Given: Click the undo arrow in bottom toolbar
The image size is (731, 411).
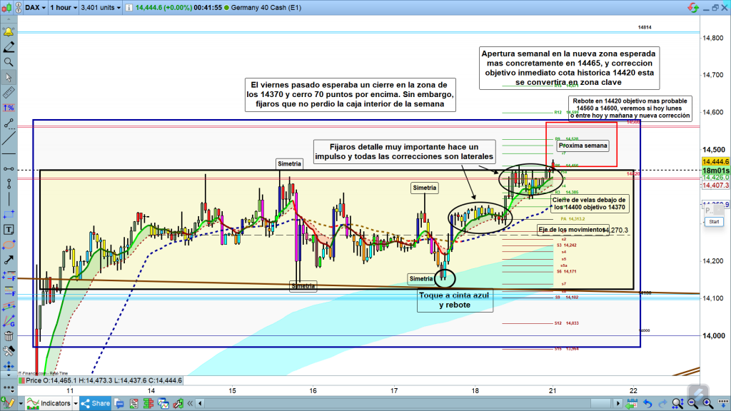Looking at the screenshot, I should point(647,403).
